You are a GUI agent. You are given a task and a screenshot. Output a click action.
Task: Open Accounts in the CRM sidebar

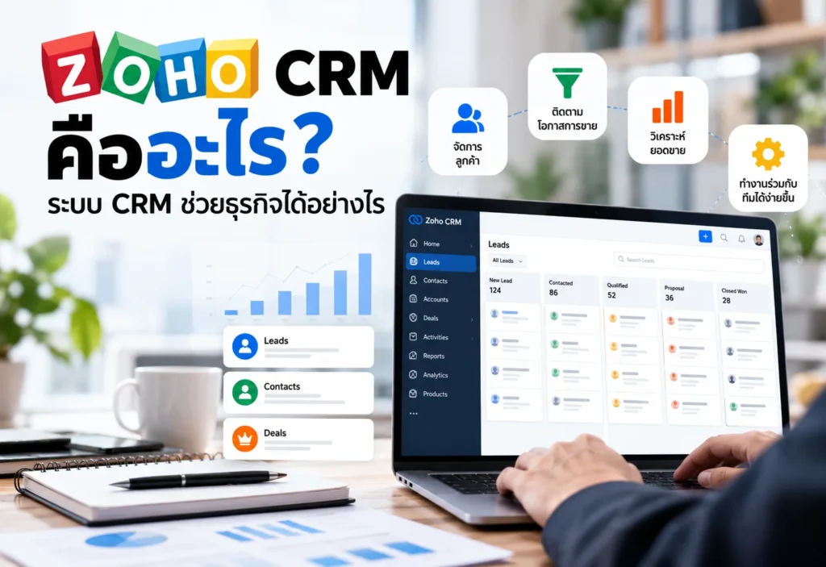[441, 298]
